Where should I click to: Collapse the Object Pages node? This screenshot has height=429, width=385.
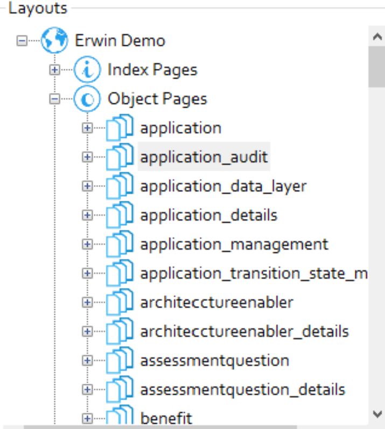(x=54, y=99)
